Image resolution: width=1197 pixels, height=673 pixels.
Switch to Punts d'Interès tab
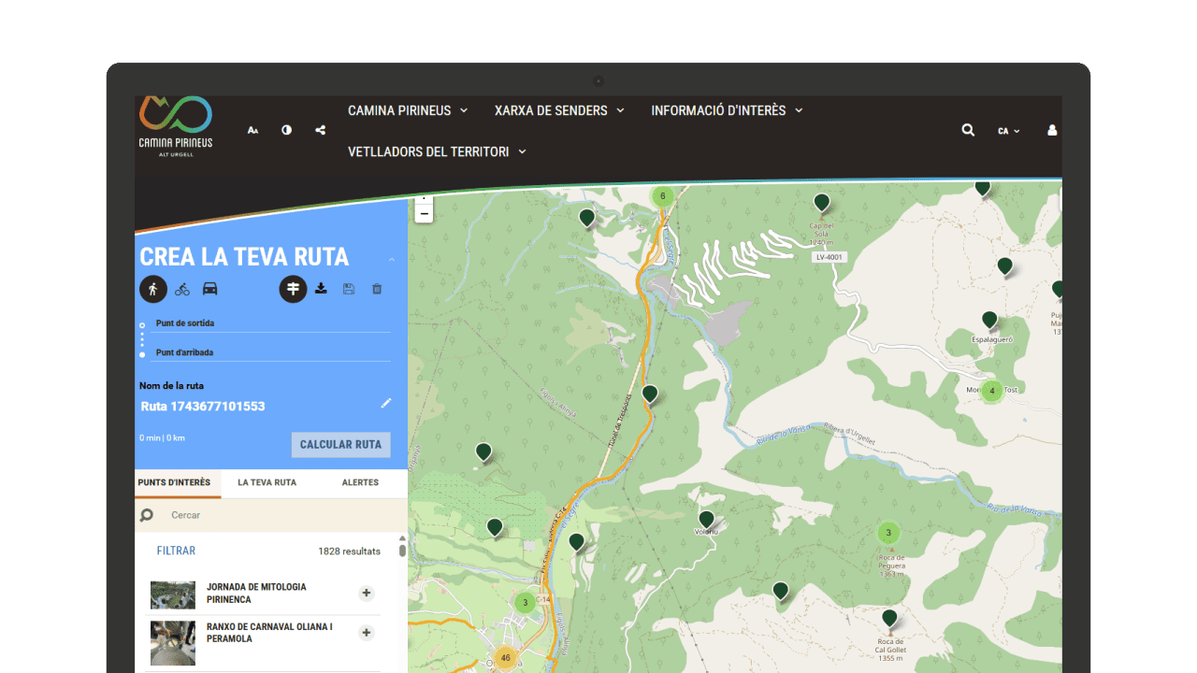click(178, 483)
